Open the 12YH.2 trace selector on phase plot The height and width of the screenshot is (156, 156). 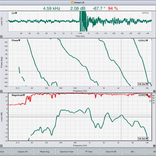tap(143, 41)
